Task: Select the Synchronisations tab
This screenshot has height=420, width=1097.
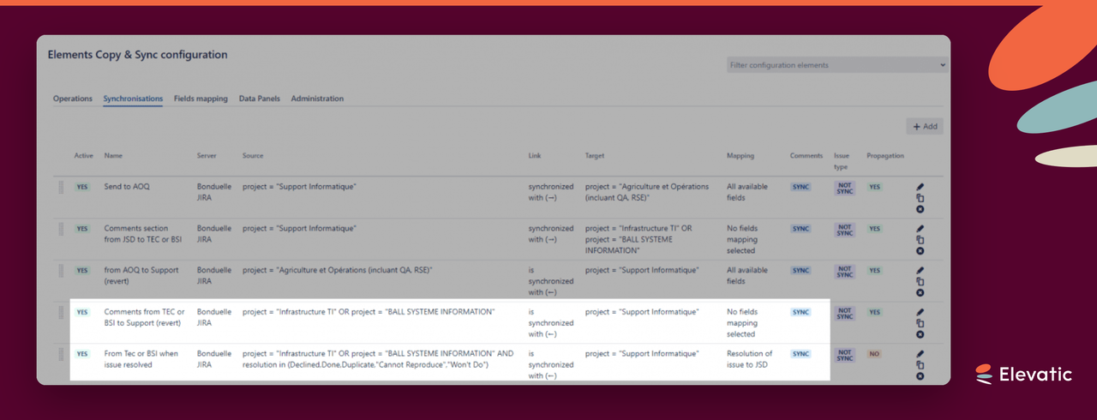Action: (x=133, y=99)
